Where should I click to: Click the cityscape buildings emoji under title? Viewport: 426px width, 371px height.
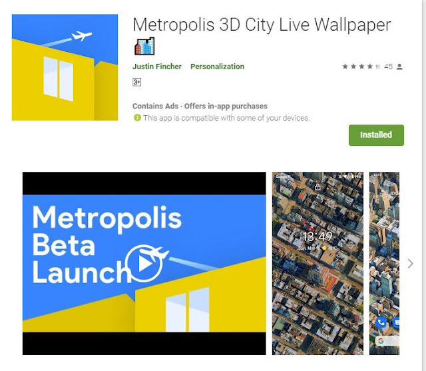(144, 46)
